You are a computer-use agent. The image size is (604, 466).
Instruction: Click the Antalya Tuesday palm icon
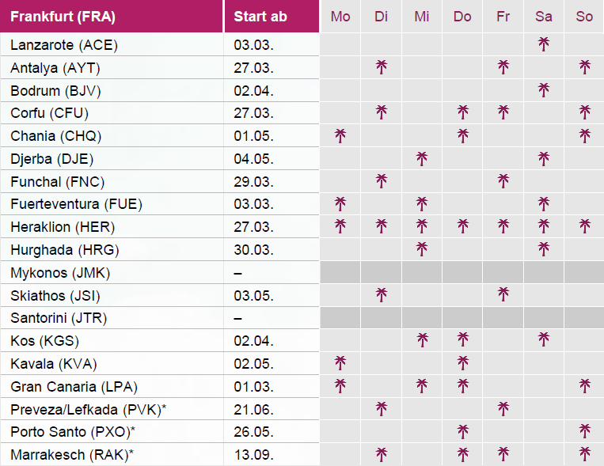pyautogui.click(x=381, y=67)
